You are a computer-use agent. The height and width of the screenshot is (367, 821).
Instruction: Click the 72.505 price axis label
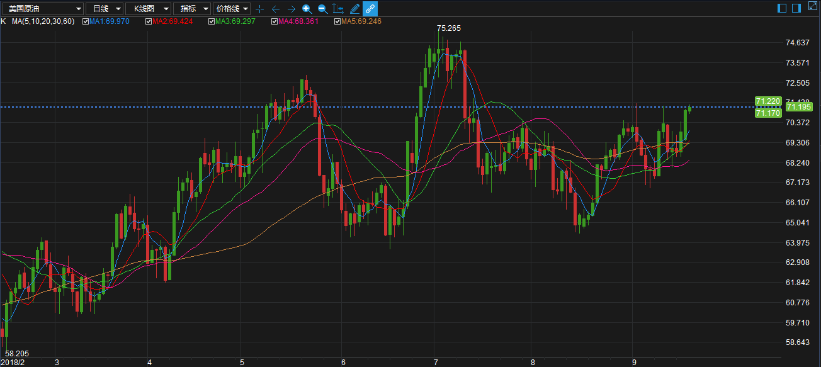tap(798, 83)
